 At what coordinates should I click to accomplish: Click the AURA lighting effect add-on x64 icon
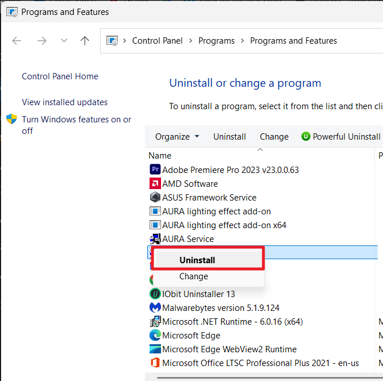coord(155,225)
